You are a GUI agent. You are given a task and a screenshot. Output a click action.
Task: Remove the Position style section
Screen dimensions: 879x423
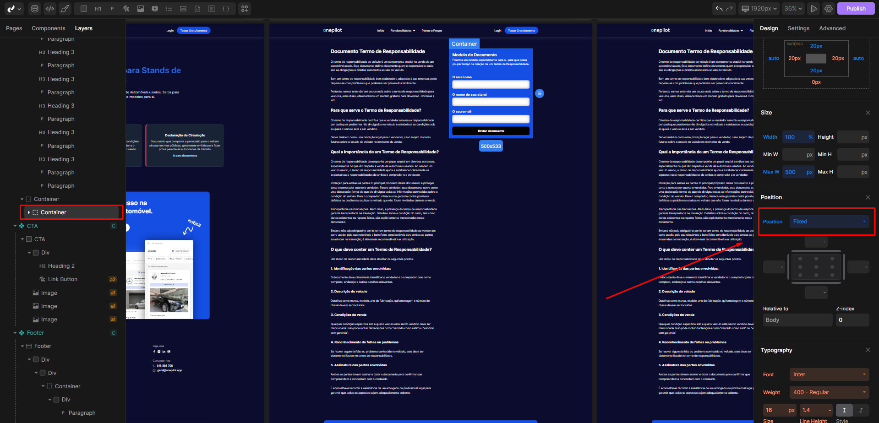(x=868, y=197)
